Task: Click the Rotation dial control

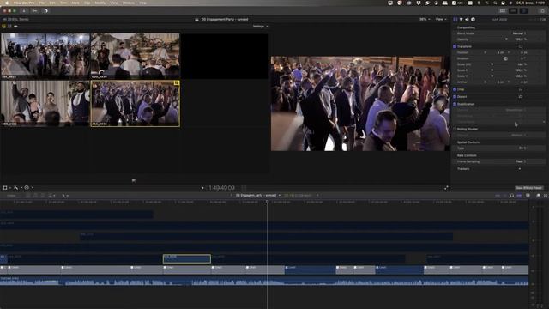Action: click(x=505, y=58)
